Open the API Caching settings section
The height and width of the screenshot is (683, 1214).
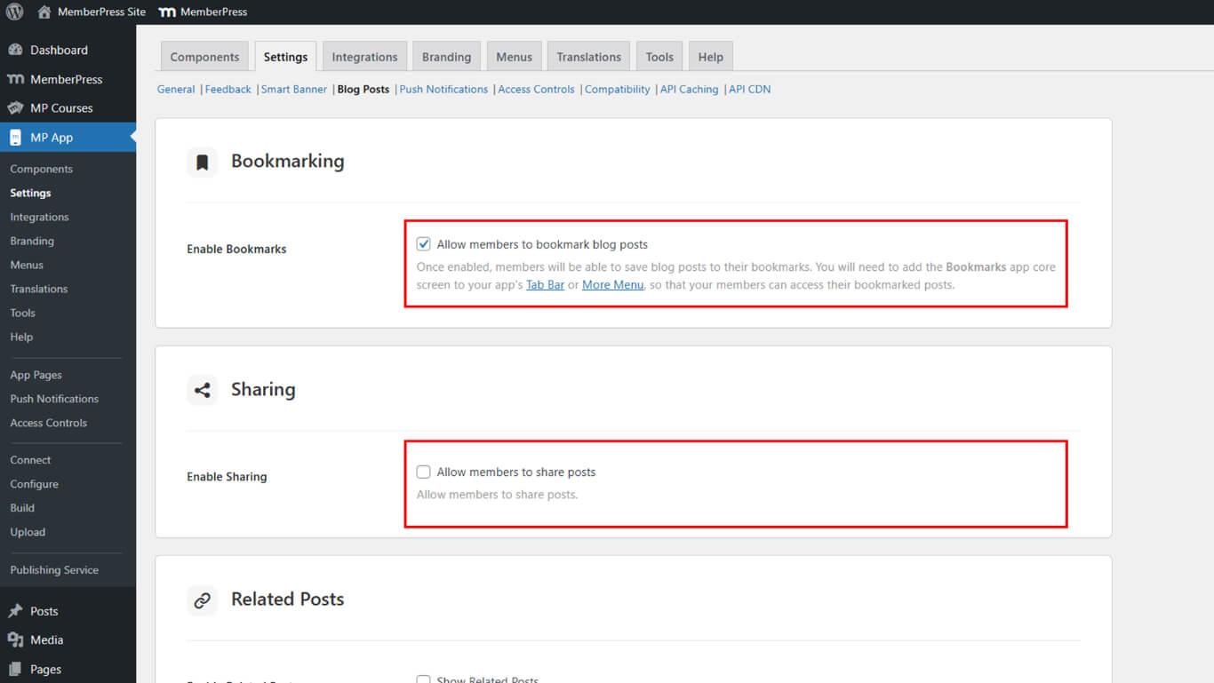click(689, 89)
